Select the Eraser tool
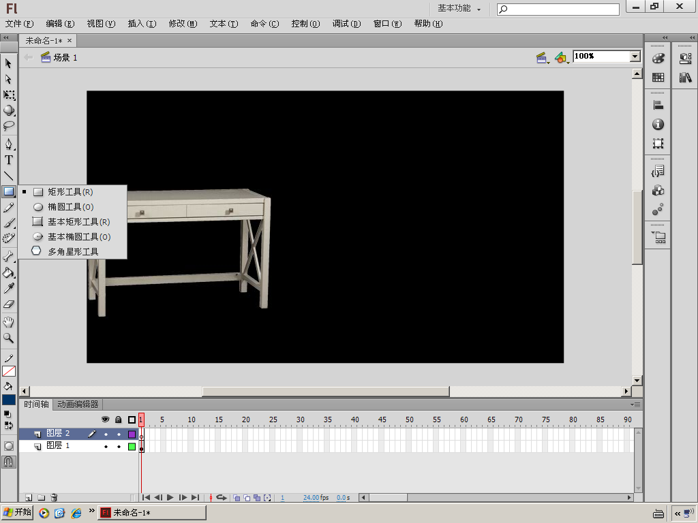 coord(8,304)
